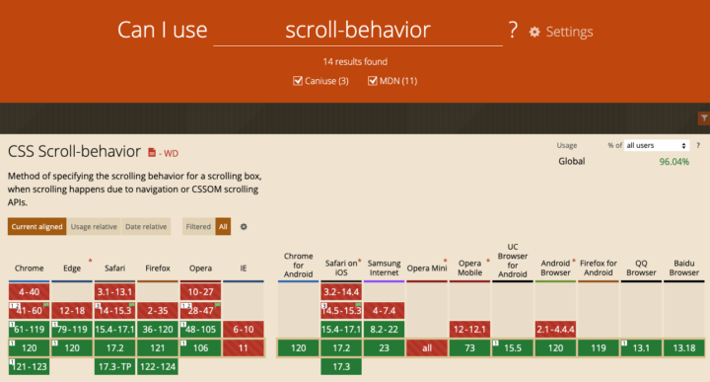
Task: Click the red Opera Mini all cell
Action: (x=427, y=348)
